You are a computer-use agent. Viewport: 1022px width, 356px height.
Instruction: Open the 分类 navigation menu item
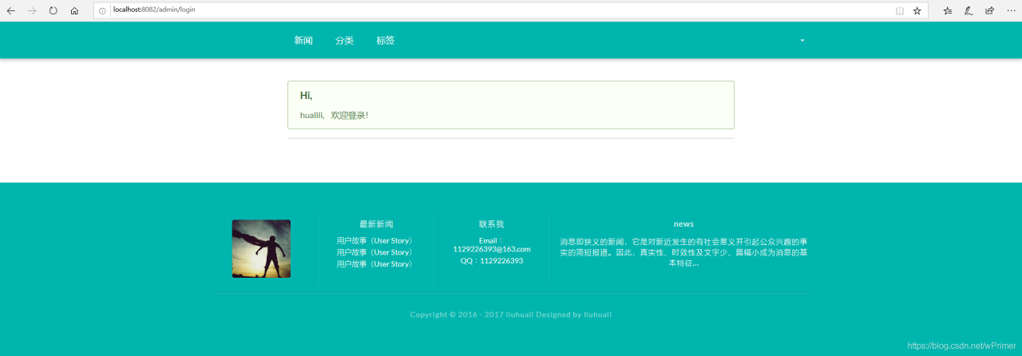click(x=344, y=41)
